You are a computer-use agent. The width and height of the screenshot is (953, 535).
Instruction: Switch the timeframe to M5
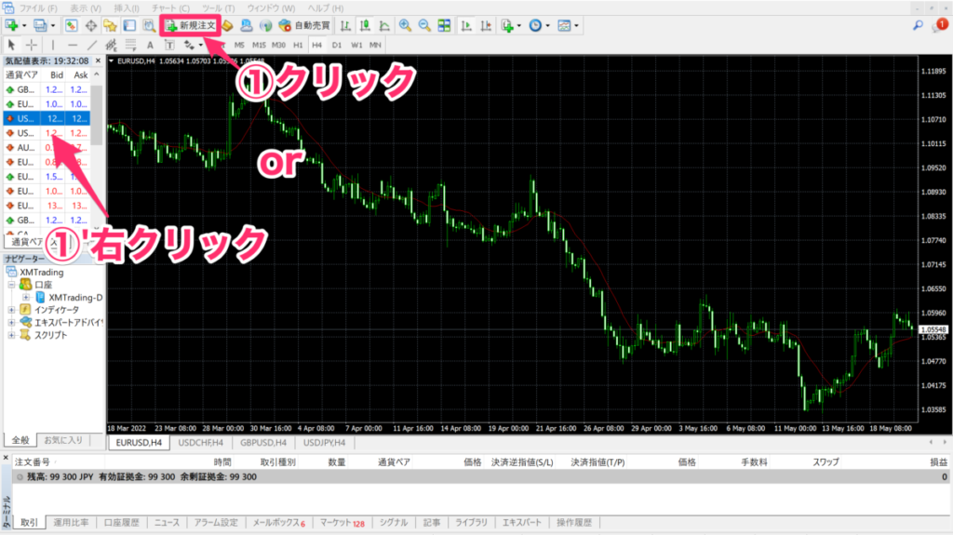239,45
